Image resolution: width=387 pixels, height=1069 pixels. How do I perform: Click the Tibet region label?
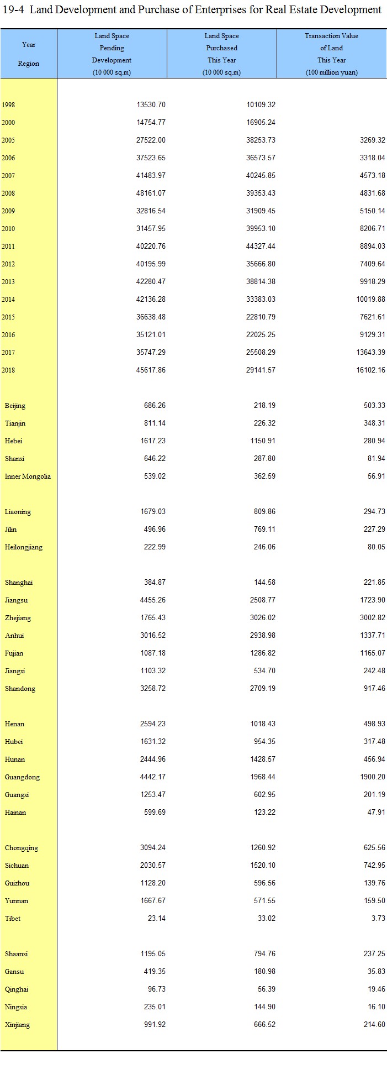click(13, 918)
